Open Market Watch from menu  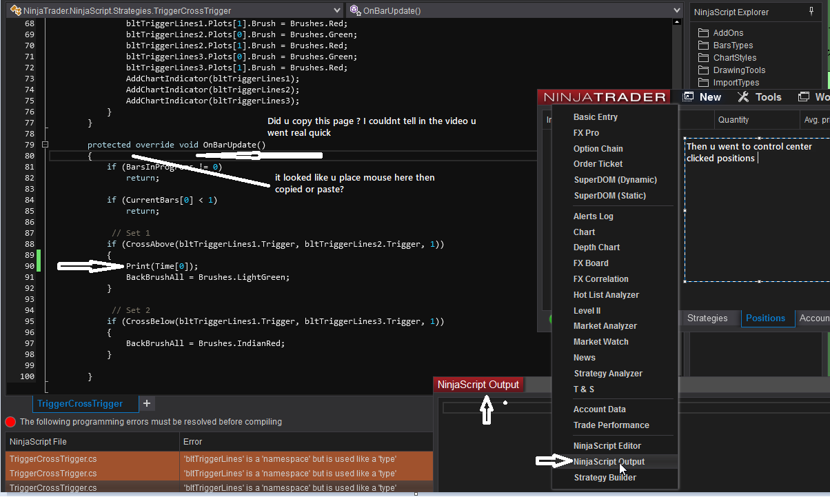[601, 342]
